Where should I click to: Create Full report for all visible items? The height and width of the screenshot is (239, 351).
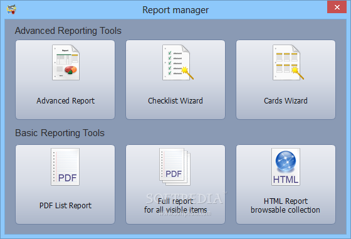175,184
